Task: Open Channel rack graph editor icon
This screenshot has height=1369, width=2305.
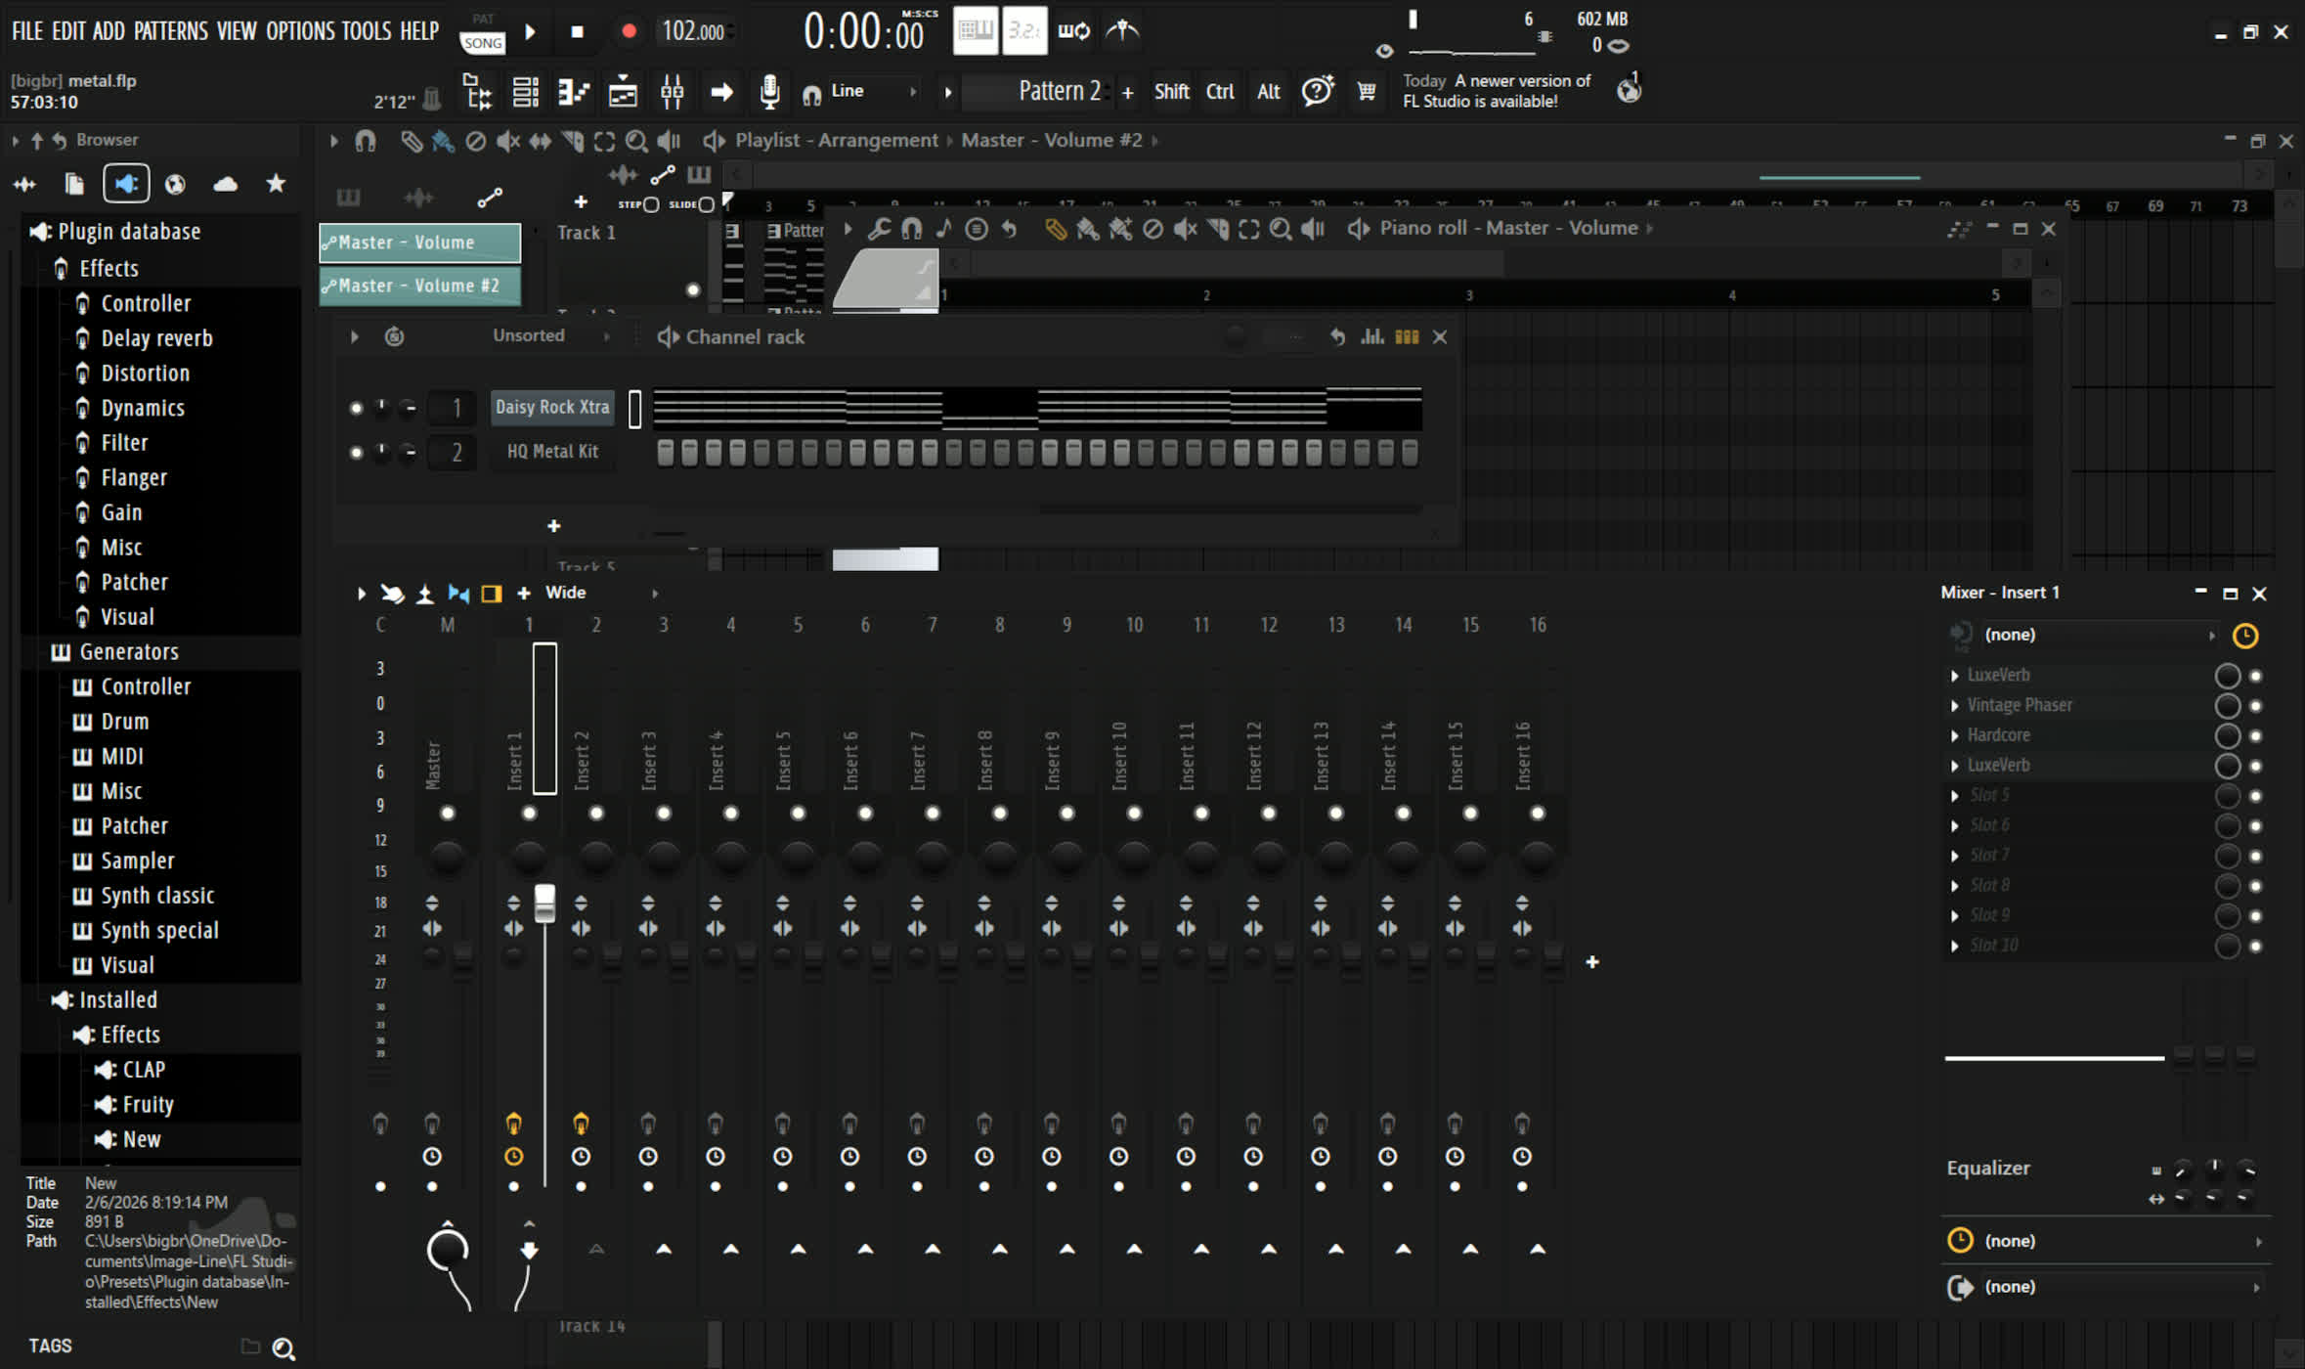Action: coord(1372,336)
